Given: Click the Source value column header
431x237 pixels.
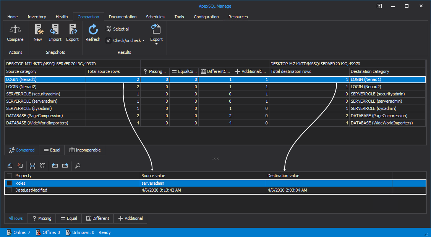Looking at the screenshot, I should pyautogui.click(x=203, y=176).
